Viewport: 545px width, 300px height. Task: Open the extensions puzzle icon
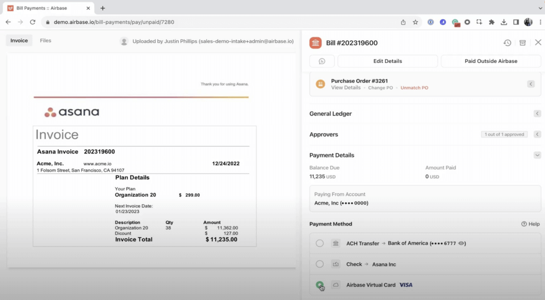[x=492, y=22]
